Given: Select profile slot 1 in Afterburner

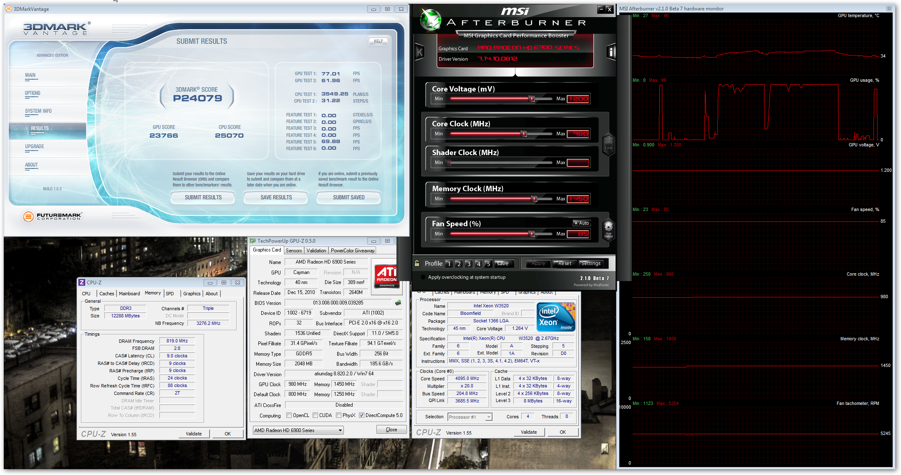Looking at the screenshot, I should [449, 264].
